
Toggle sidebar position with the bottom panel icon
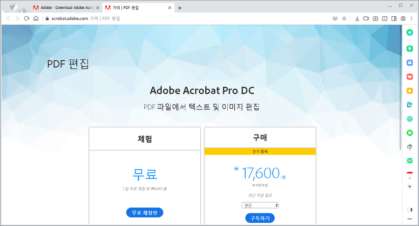point(410,210)
